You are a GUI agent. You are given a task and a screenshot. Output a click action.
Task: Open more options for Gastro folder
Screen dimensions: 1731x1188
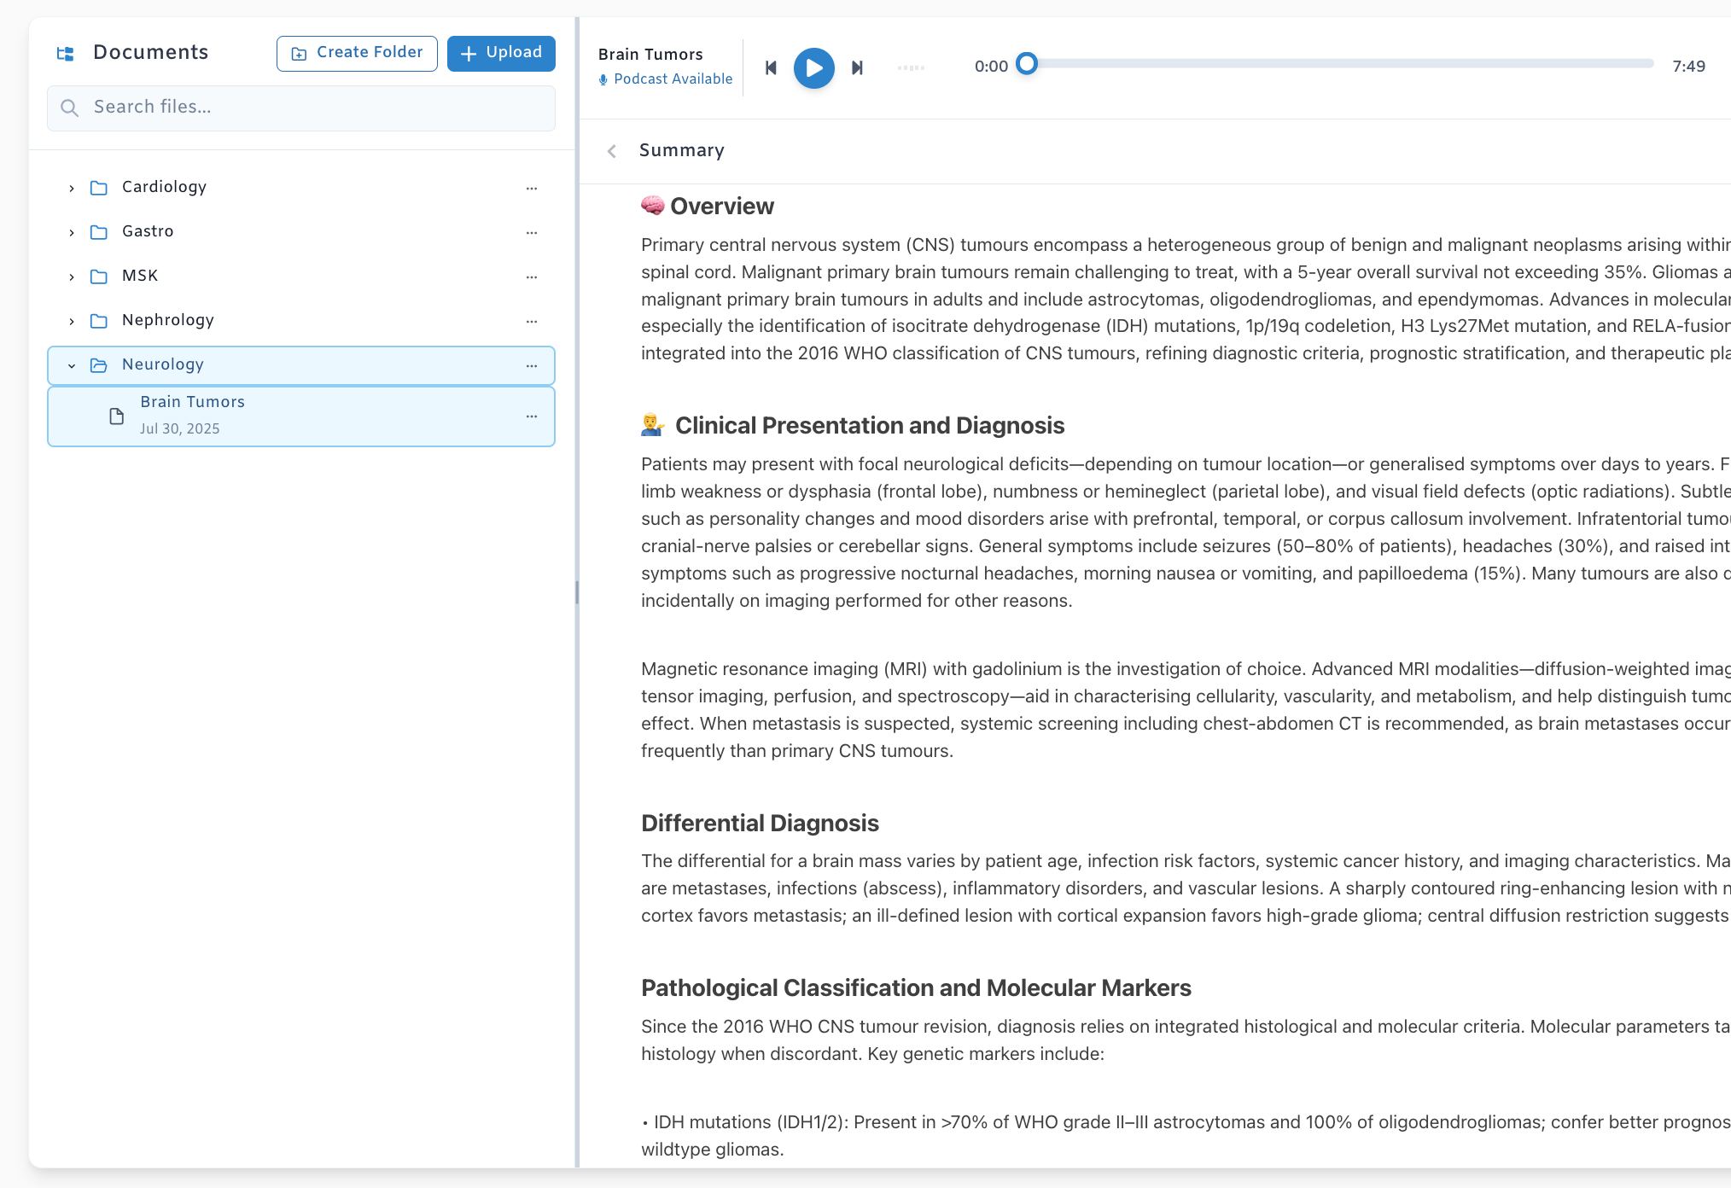point(532,232)
